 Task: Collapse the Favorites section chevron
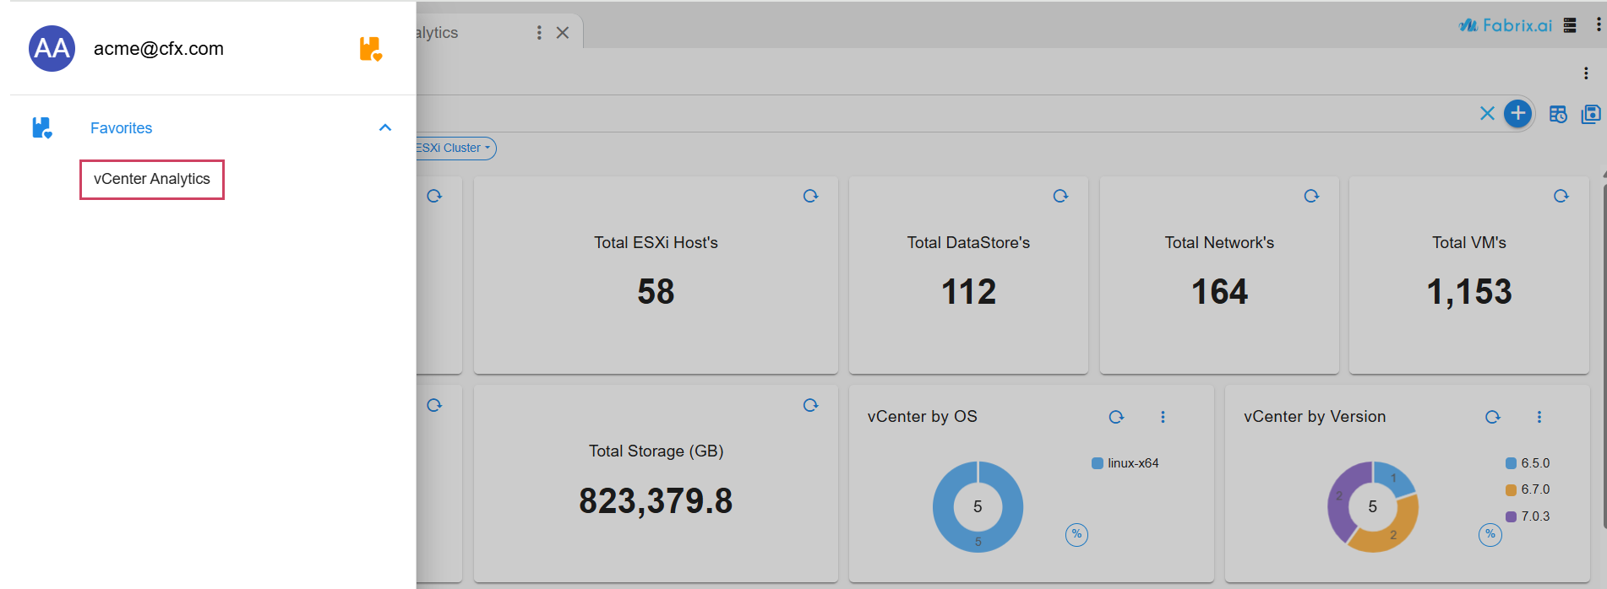385,127
